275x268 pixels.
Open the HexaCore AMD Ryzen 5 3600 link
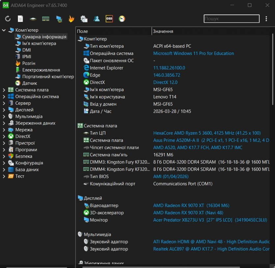pyautogui.click(x=207, y=133)
